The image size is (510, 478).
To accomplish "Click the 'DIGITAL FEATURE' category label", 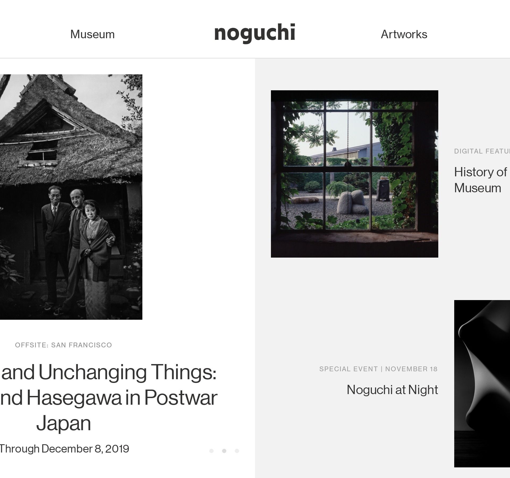I will (x=482, y=151).
